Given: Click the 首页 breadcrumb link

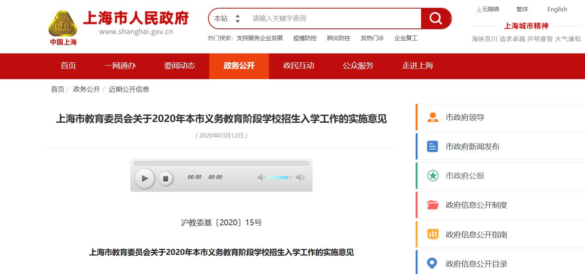Looking at the screenshot, I should 57,89.
